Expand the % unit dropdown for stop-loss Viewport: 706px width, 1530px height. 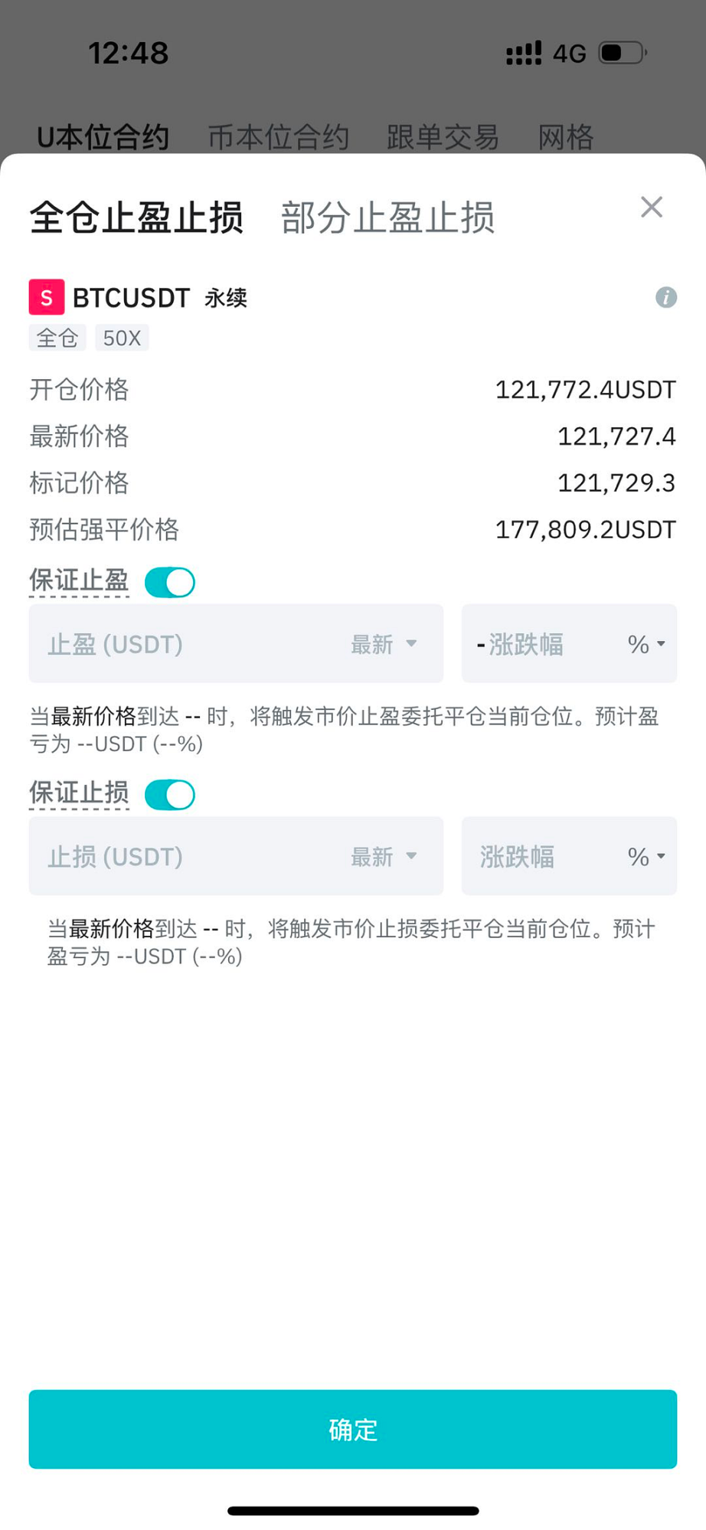(646, 856)
